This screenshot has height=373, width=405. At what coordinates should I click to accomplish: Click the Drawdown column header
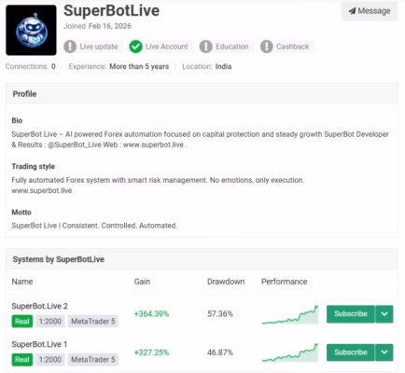pos(226,282)
